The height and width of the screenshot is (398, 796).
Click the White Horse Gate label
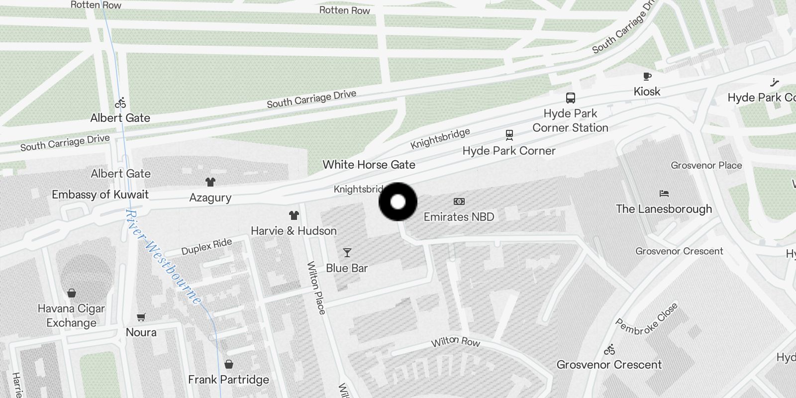pyautogui.click(x=369, y=165)
